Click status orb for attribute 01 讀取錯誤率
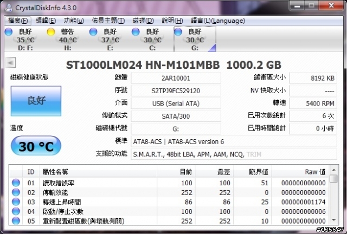This screenshot has width=347, height=234. click(x=16, y=183)
